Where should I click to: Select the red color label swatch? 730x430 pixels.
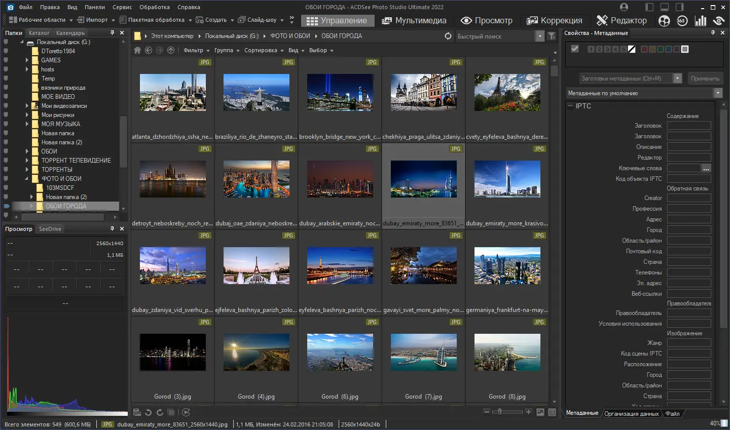[x=644, y=49]
